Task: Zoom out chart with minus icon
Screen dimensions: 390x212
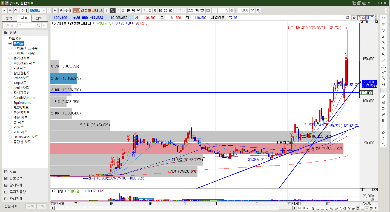Action: pyautogui.click(x=332, y=208)
